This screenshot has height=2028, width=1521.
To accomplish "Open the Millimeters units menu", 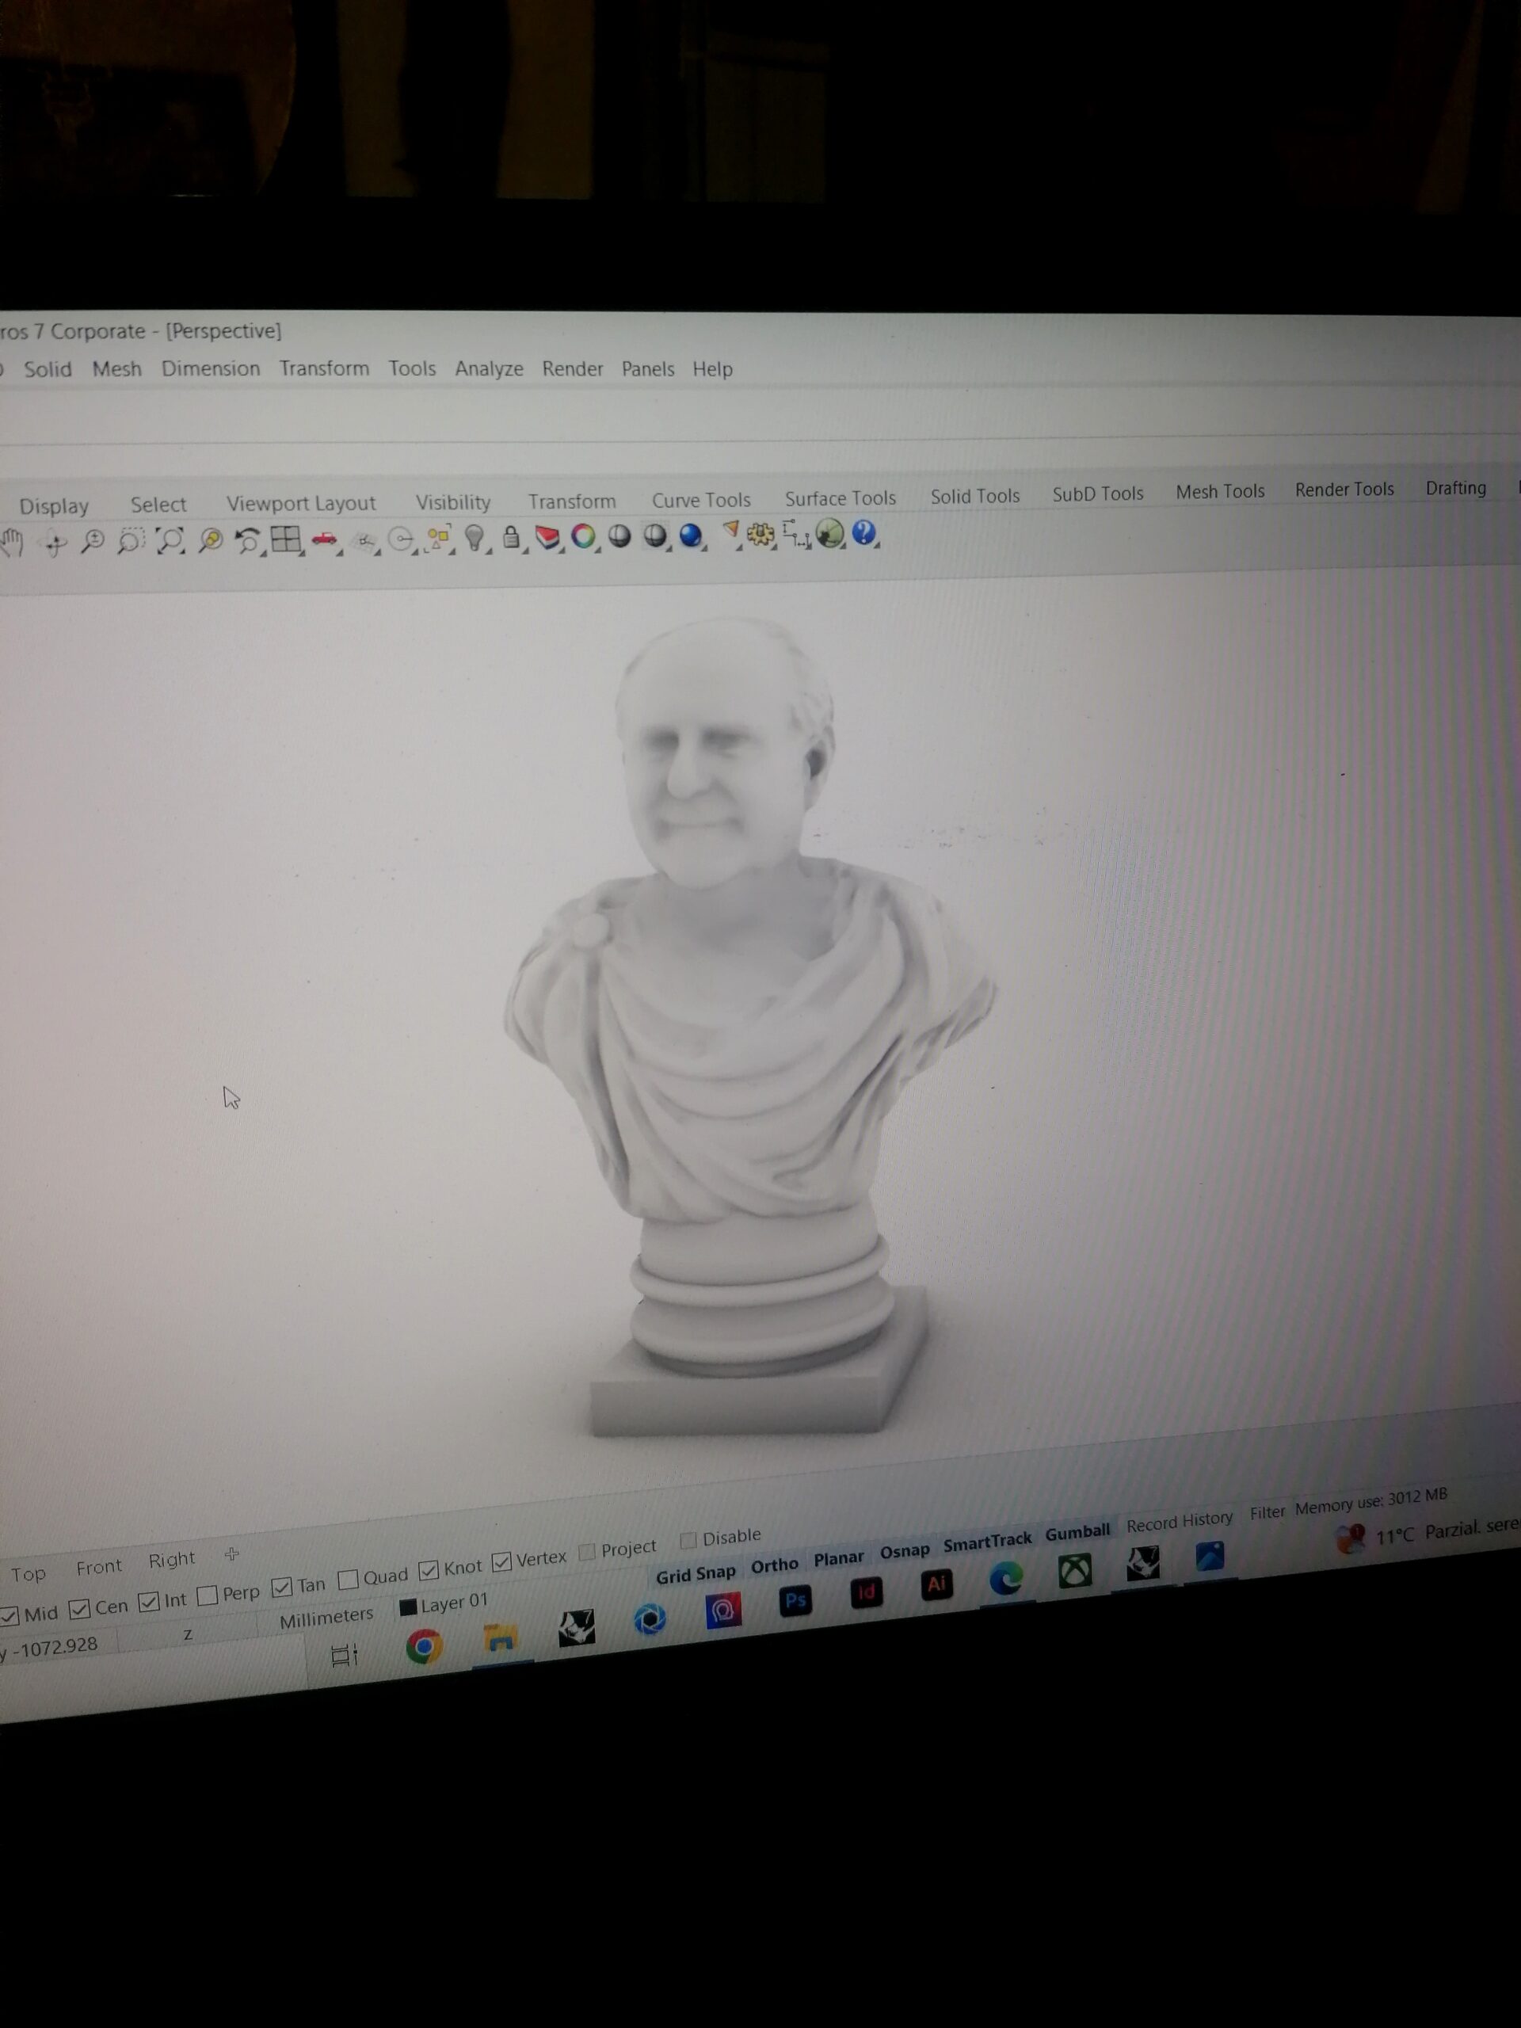I will [326, 1618].
